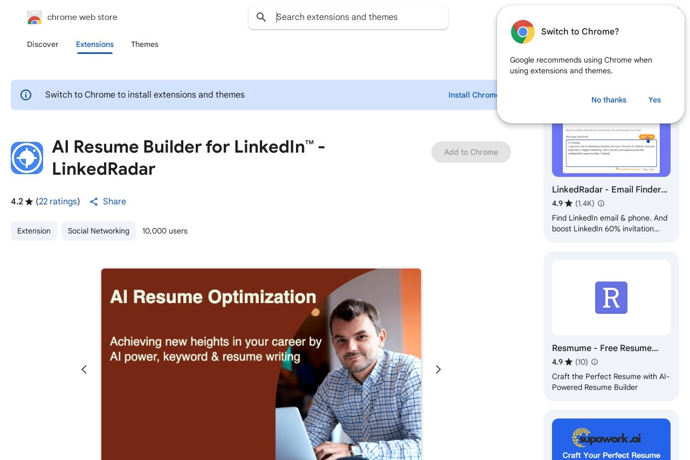Open the Themes tab
Image resolution: width=690 pixels, height=460 pixels.
[x=144, y=44]
